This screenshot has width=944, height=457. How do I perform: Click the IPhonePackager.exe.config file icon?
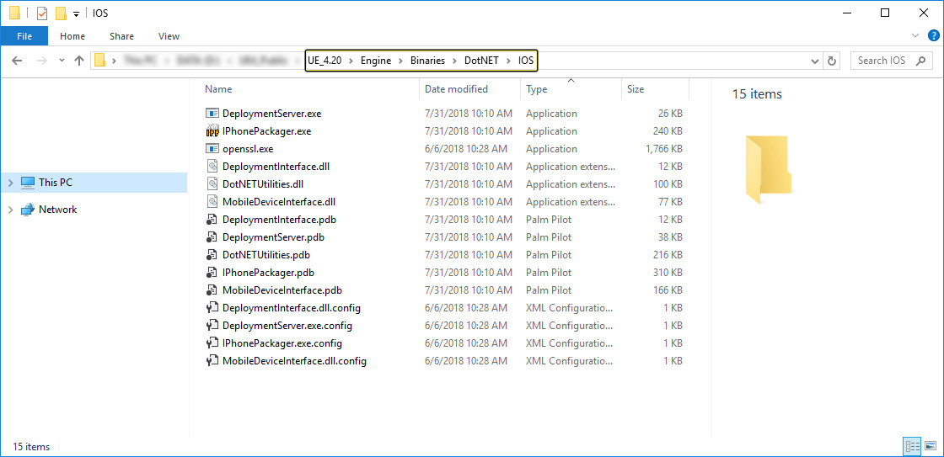coord(212,343)
